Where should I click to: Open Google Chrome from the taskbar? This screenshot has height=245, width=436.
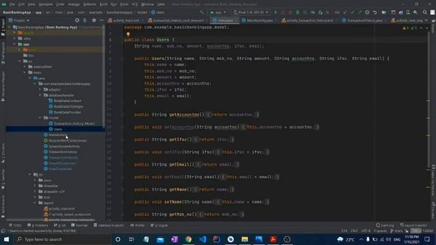189,239
